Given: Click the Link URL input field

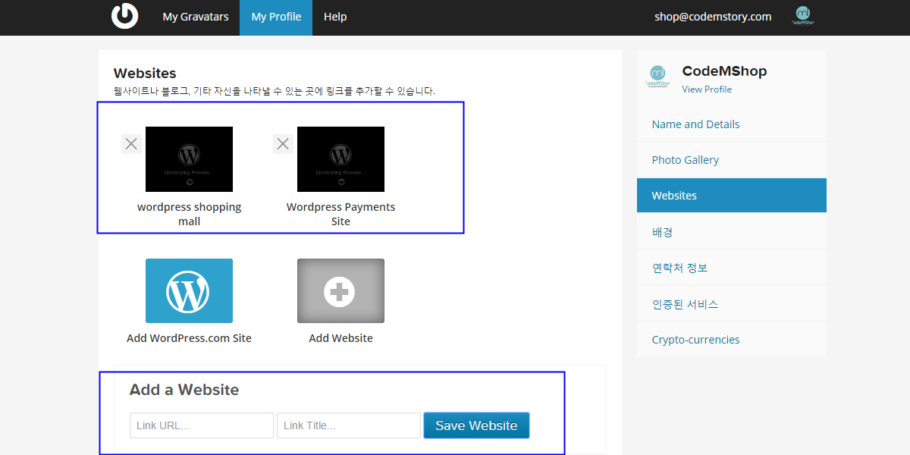Looking at the screenshot, I should point(201,425).
